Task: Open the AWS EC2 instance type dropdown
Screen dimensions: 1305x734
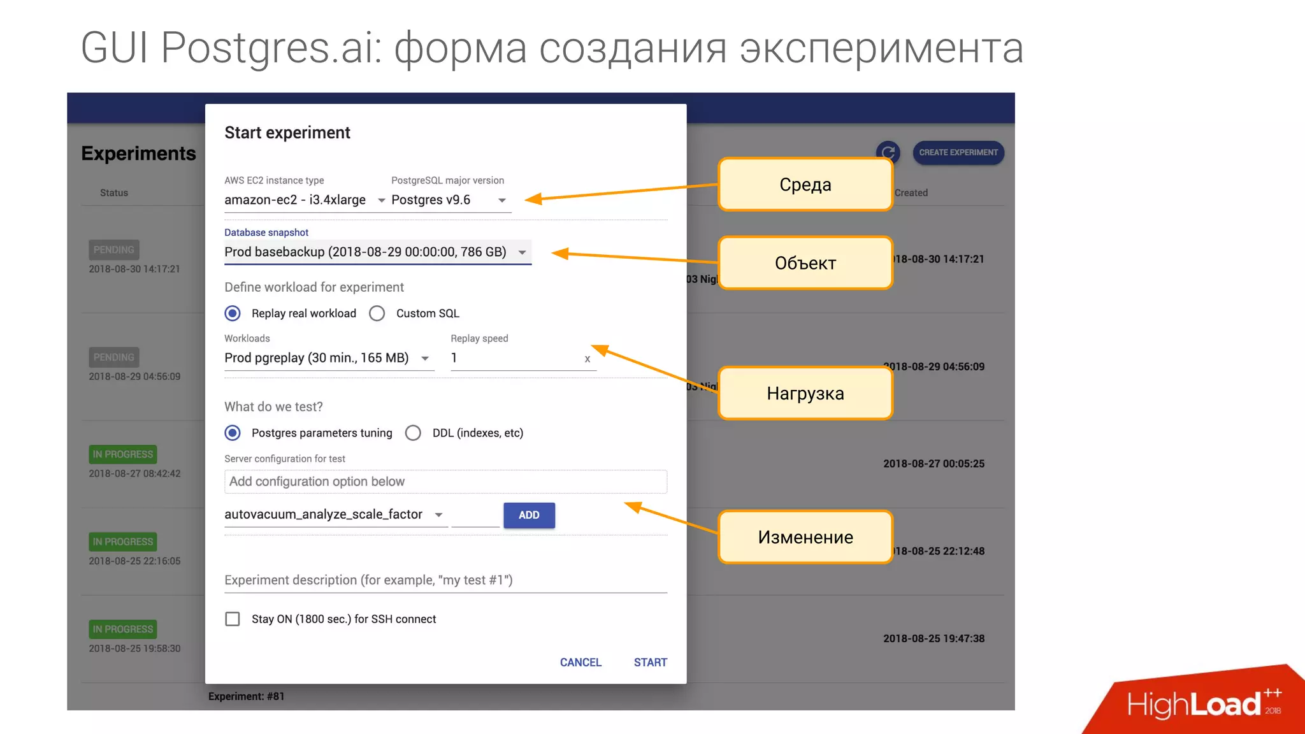Action: (x=305, y=200)
